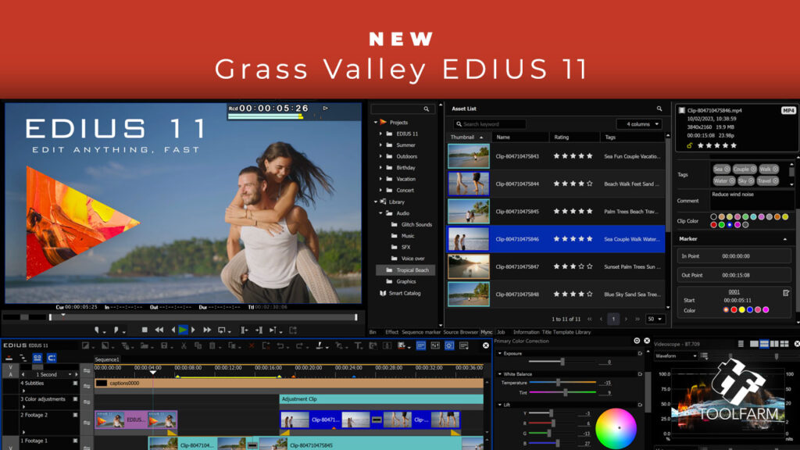Collapse the Marker section arrow
Screen dimensions: 800x450
784,239
